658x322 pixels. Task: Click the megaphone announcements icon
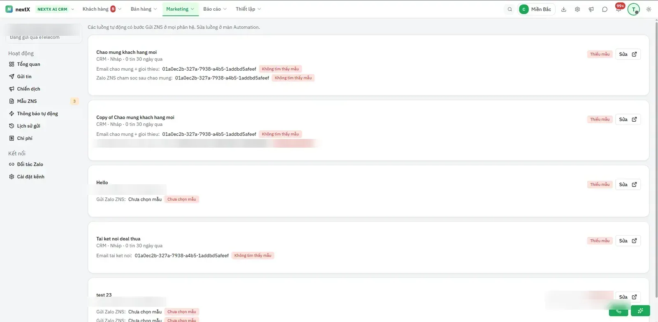tap(591, 9)
